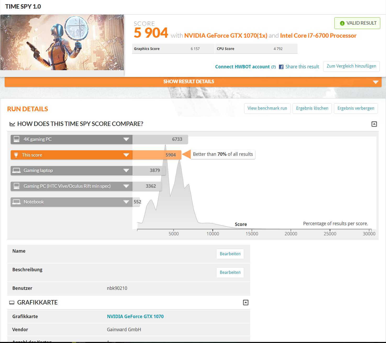Open Connect HWBOT account link
Image resolution: width=386 pixels, height=343 pixels.
(x=242, y=67)
